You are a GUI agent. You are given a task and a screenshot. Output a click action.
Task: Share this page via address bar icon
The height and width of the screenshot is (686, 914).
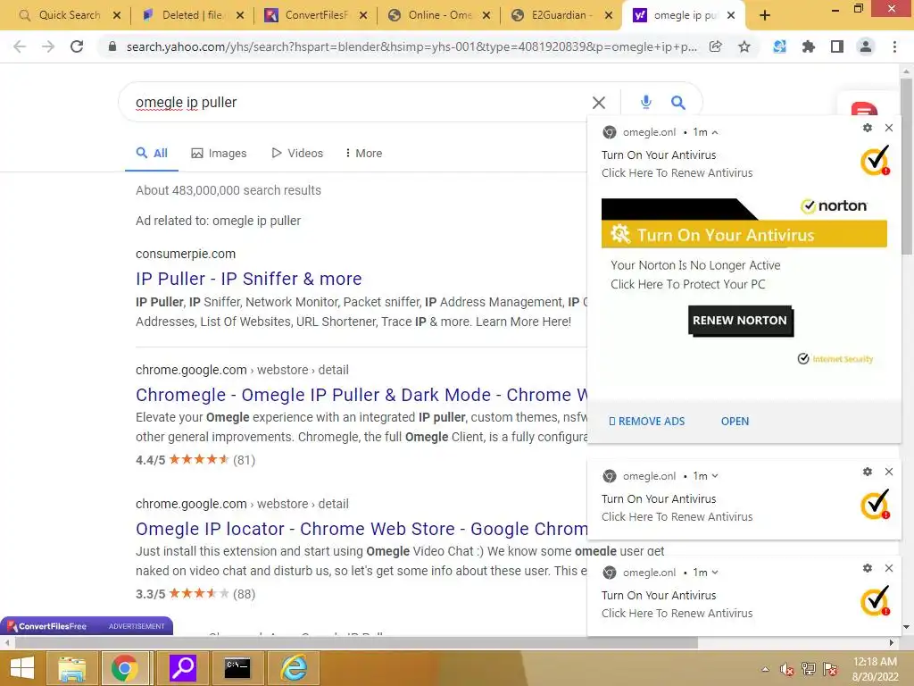pos(715,46)
